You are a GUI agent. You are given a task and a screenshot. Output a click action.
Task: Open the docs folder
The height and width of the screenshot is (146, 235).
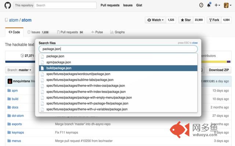(x=15, y=107)
